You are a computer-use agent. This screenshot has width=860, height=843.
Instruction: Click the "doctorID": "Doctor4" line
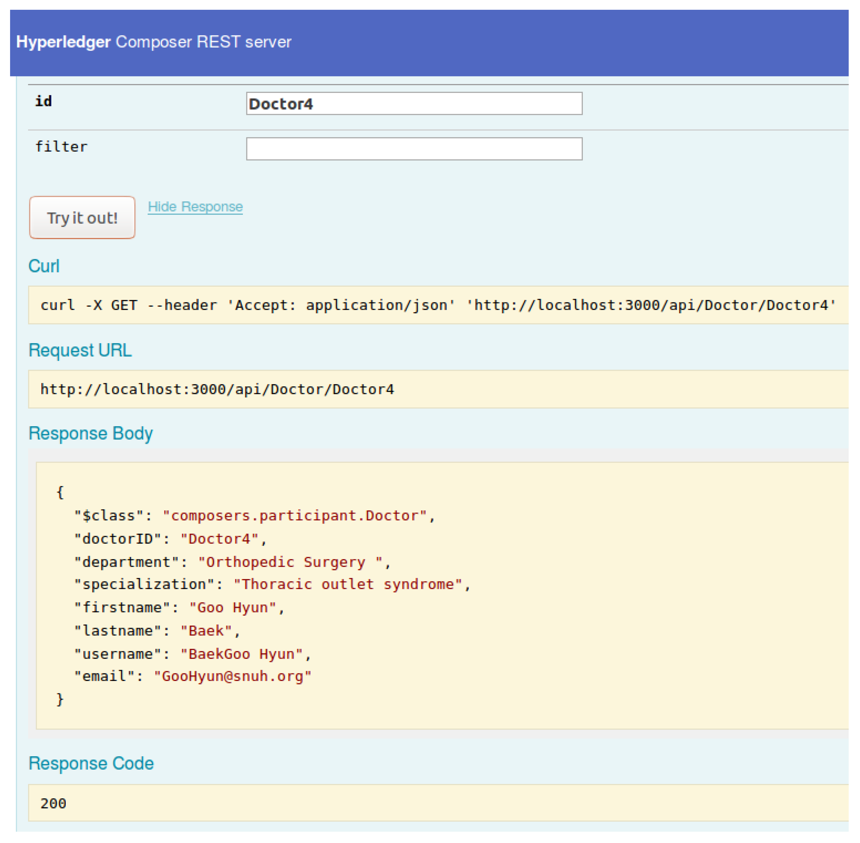(x=171, y=539)
